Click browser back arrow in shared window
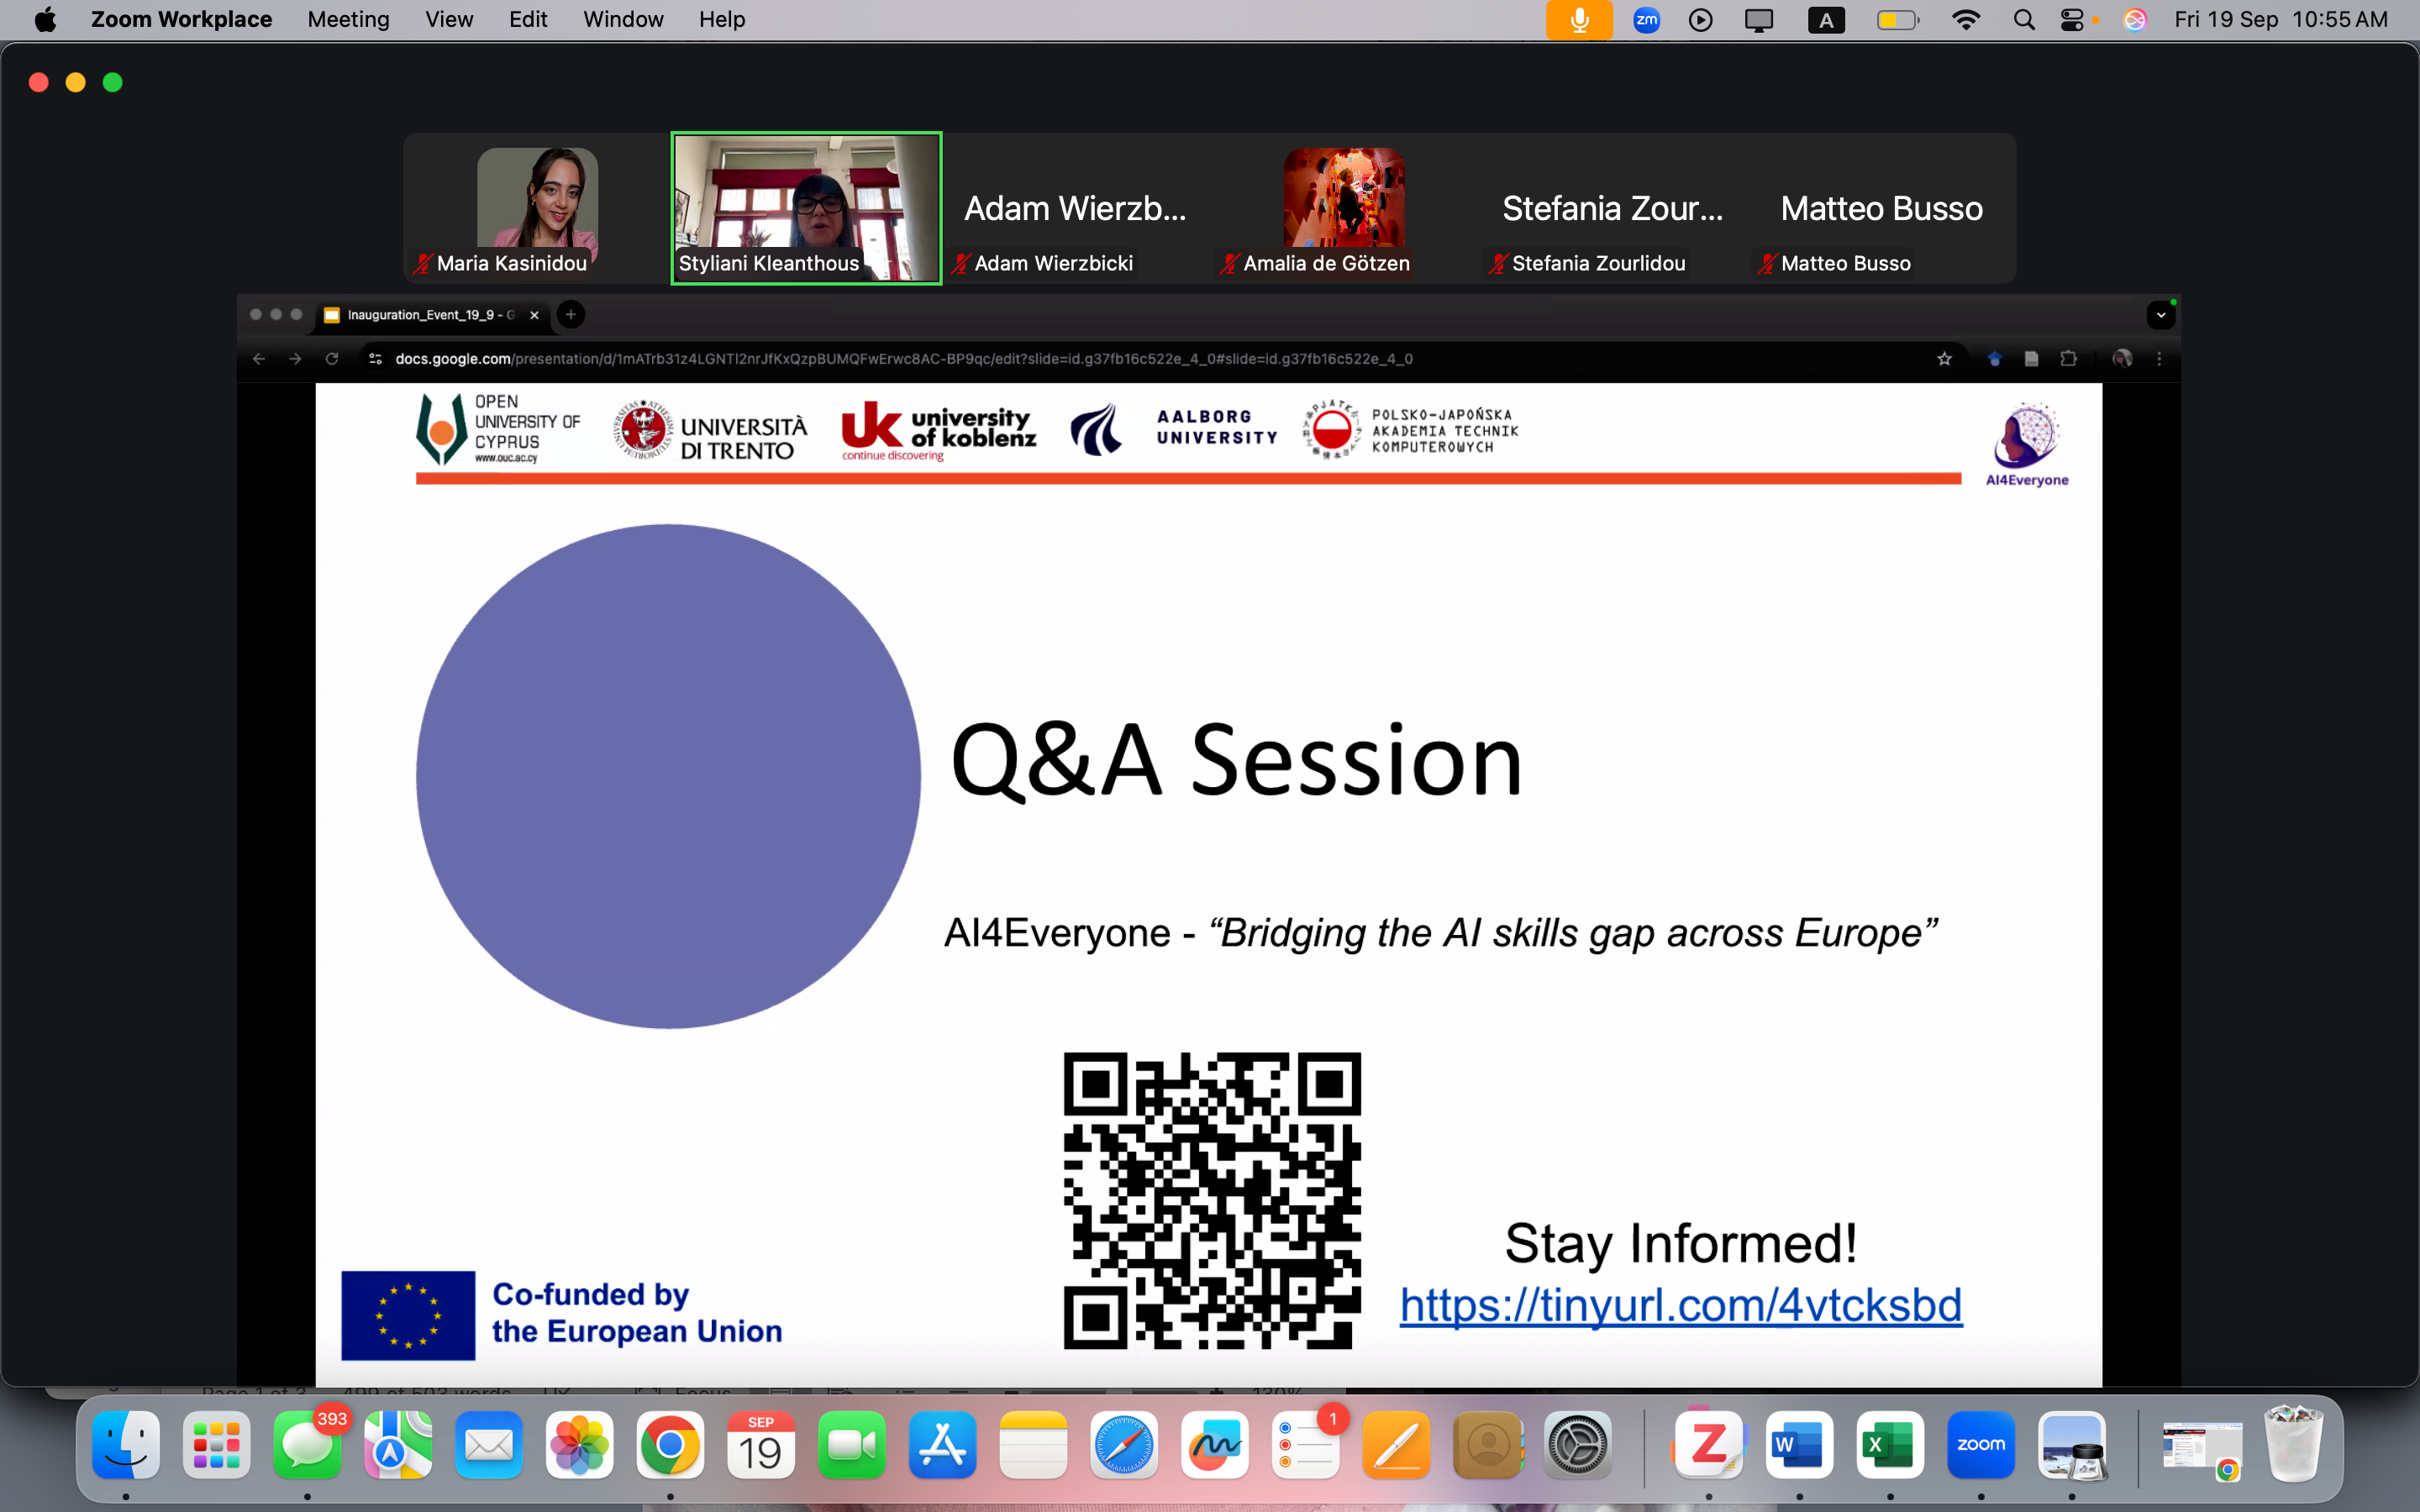Screen dimensions: 2420x1512 [259, 359]
